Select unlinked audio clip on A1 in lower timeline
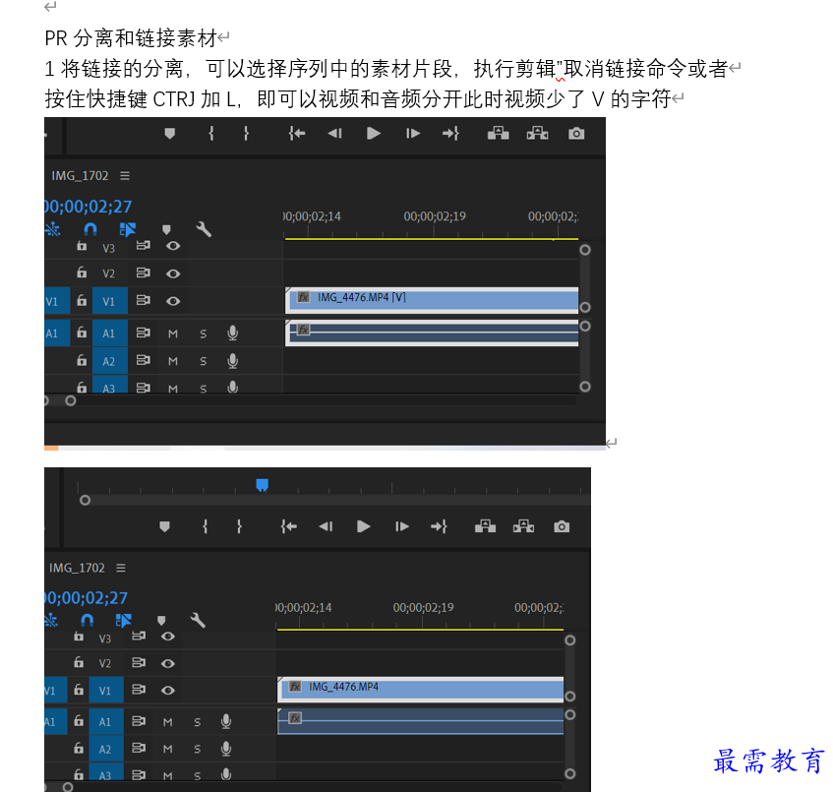The width and height of the screenshot is (833, 792). pyautogui.click(x=420, y=721)
